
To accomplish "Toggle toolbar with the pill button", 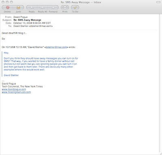I will [x=158, y=2].
